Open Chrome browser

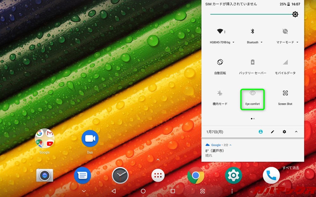[x=196, y=175]
